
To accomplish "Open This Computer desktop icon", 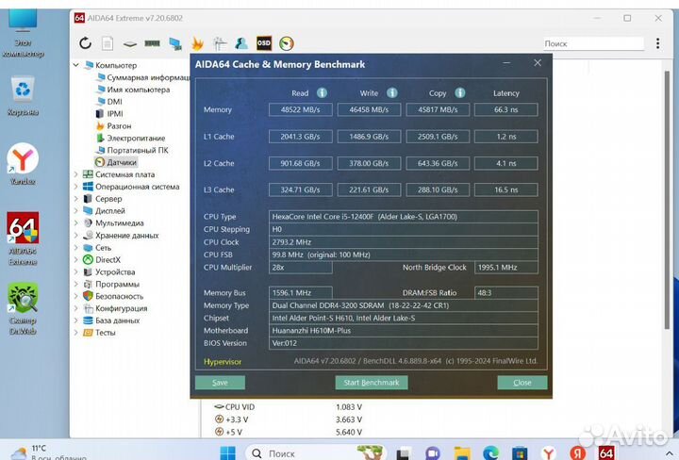I will coord(23,33).
